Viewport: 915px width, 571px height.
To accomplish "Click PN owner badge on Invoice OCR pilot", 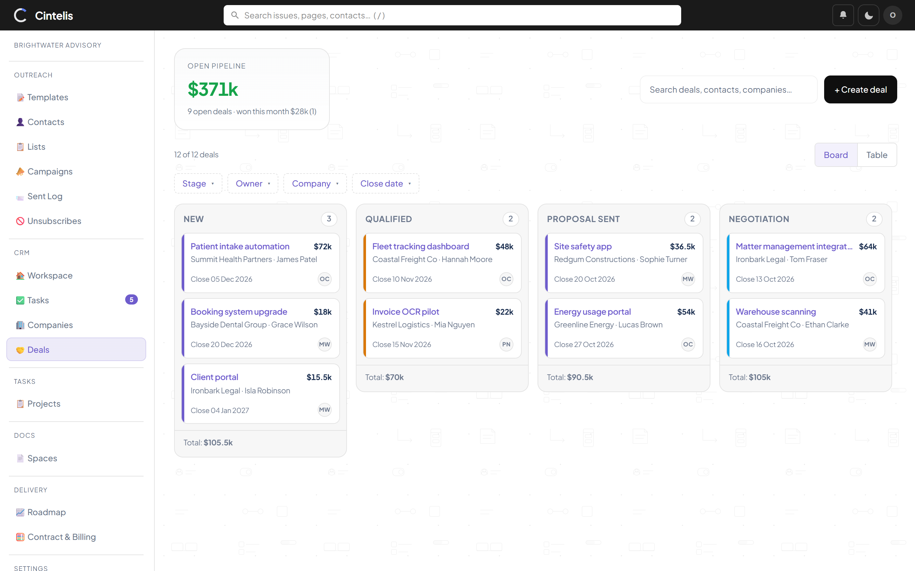I will click(506, 344).
